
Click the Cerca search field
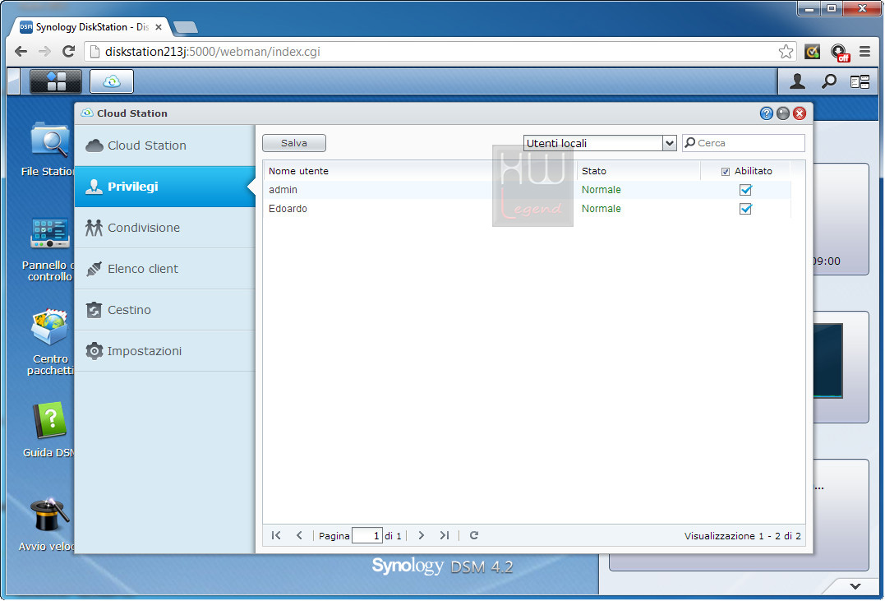pos(744,143)
